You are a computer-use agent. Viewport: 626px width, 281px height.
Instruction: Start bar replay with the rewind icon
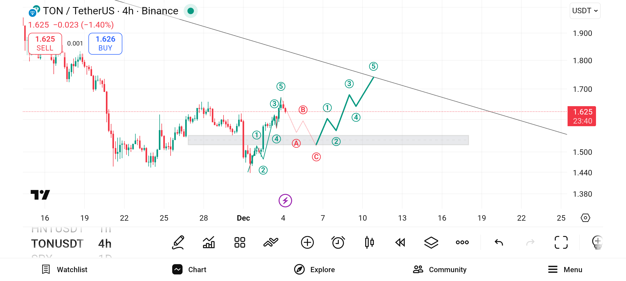(400, 242)
